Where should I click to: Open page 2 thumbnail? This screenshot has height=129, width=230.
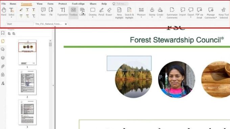(x=27, y=82)
